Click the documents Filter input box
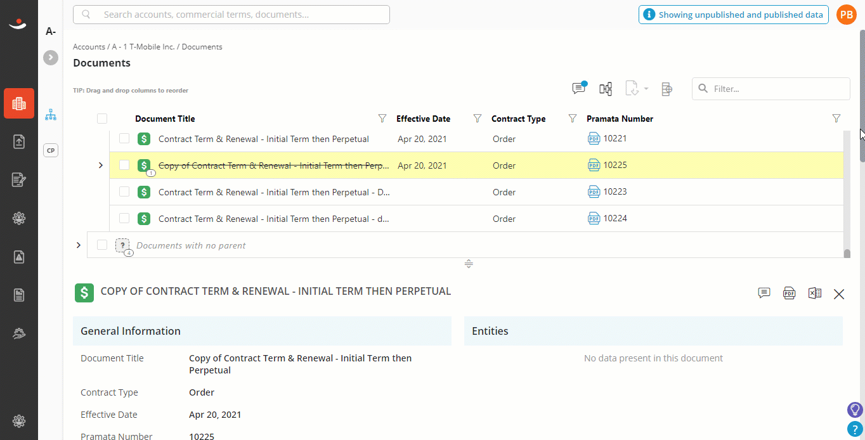Viewport: 865px width, 440px height. click(771, 89)
